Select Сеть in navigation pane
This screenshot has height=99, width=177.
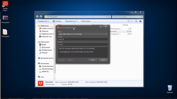[41, 77]
